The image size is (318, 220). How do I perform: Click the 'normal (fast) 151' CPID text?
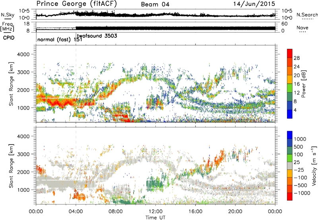[x=60, y=39]
